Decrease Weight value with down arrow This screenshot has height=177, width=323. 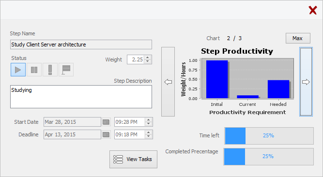coord(148,61)
